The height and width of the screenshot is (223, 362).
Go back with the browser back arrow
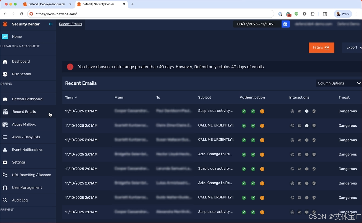[5, 14]
